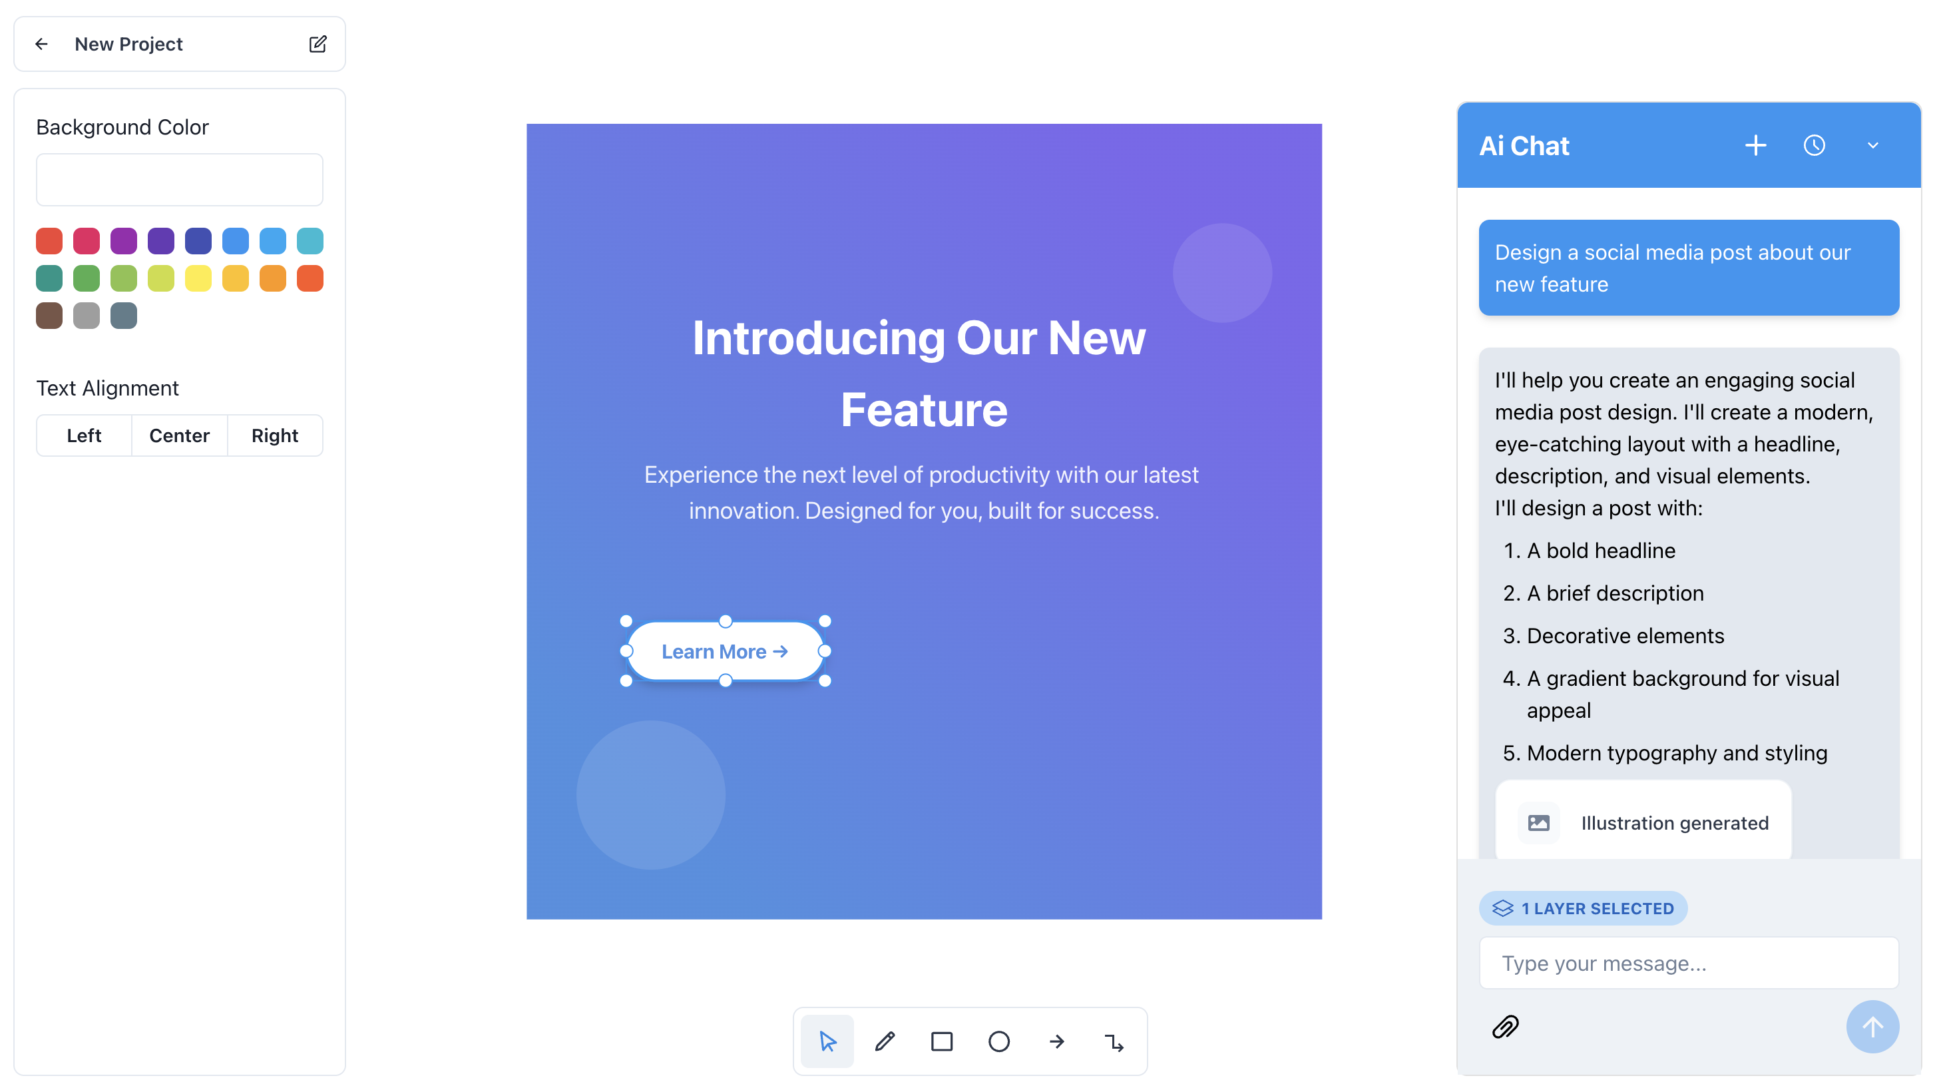Click the send message button
Viewport: 1941px width, 1092px height.
click(x=1873, y=1027)
